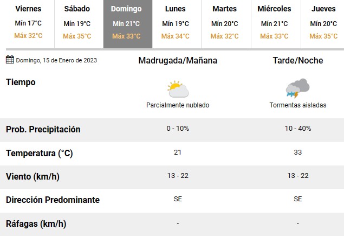Click the calendar icon beside the date
This screenshot has width=344, height=236.
(10, 60)
